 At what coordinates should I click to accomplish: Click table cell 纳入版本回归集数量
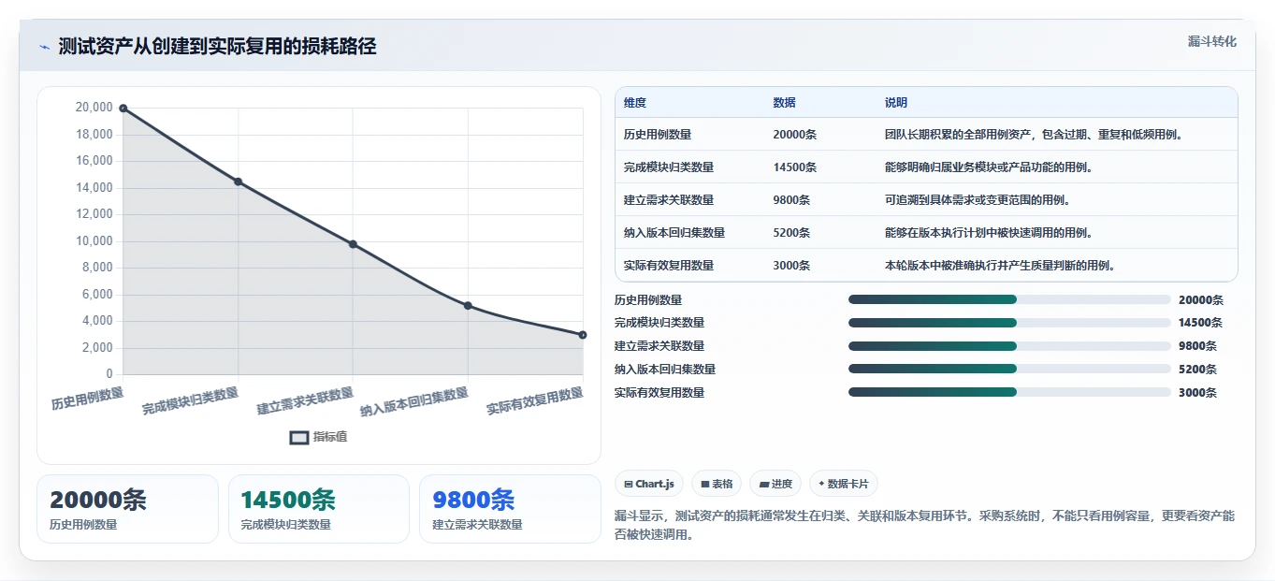point(674,233)
